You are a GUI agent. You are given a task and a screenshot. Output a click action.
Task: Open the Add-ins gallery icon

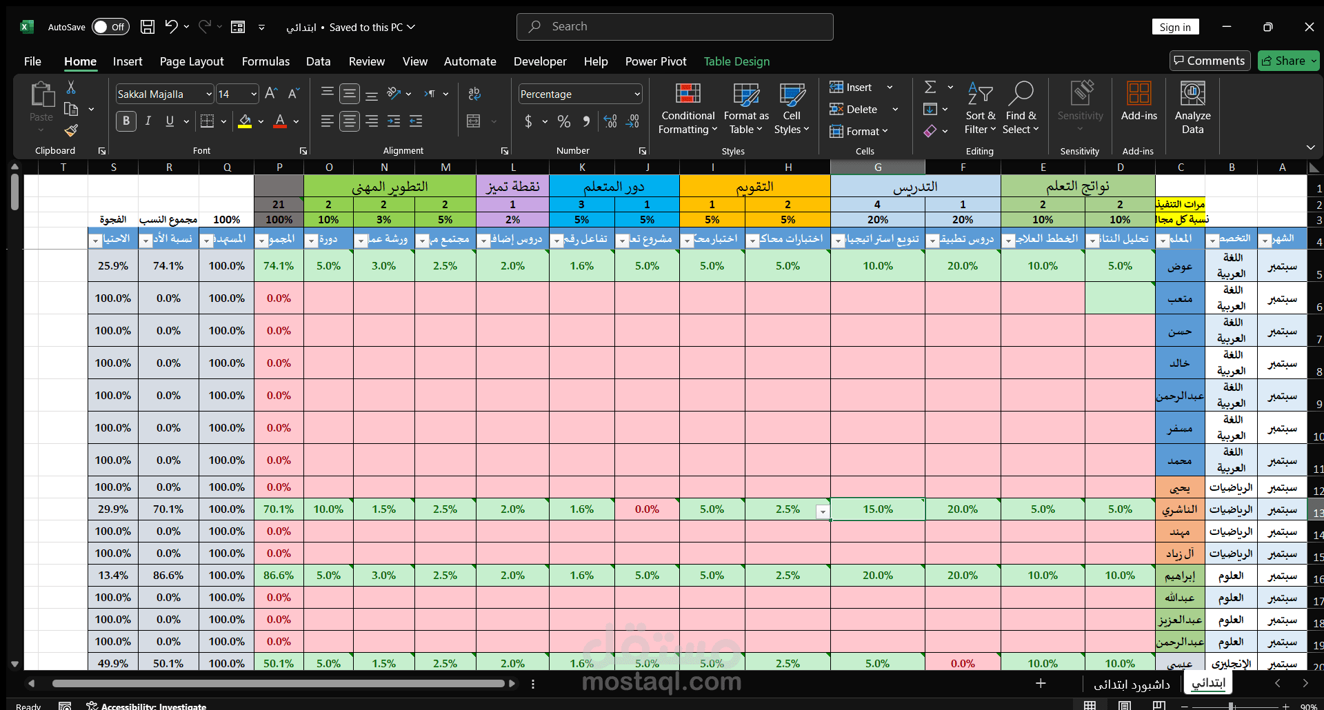tap(1139, 101)
